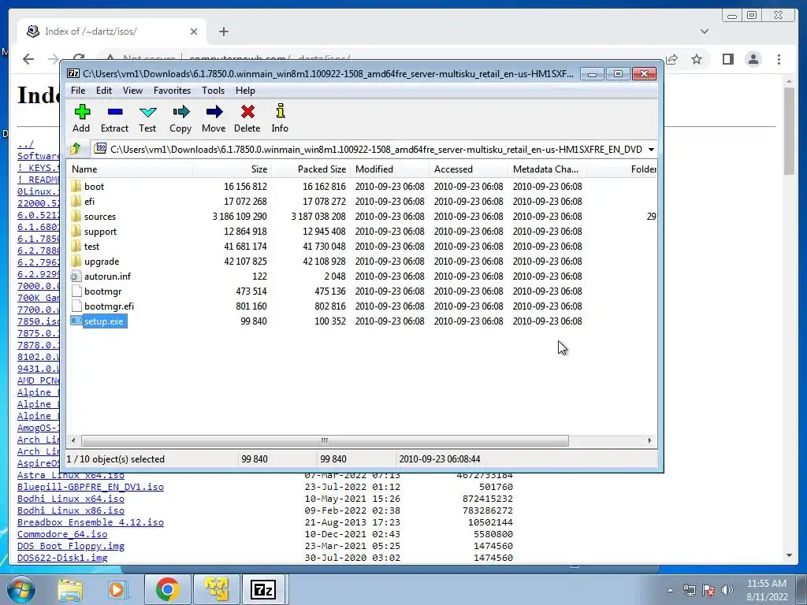Open Breadbox Ensemble 4.12.iso link

91,522
